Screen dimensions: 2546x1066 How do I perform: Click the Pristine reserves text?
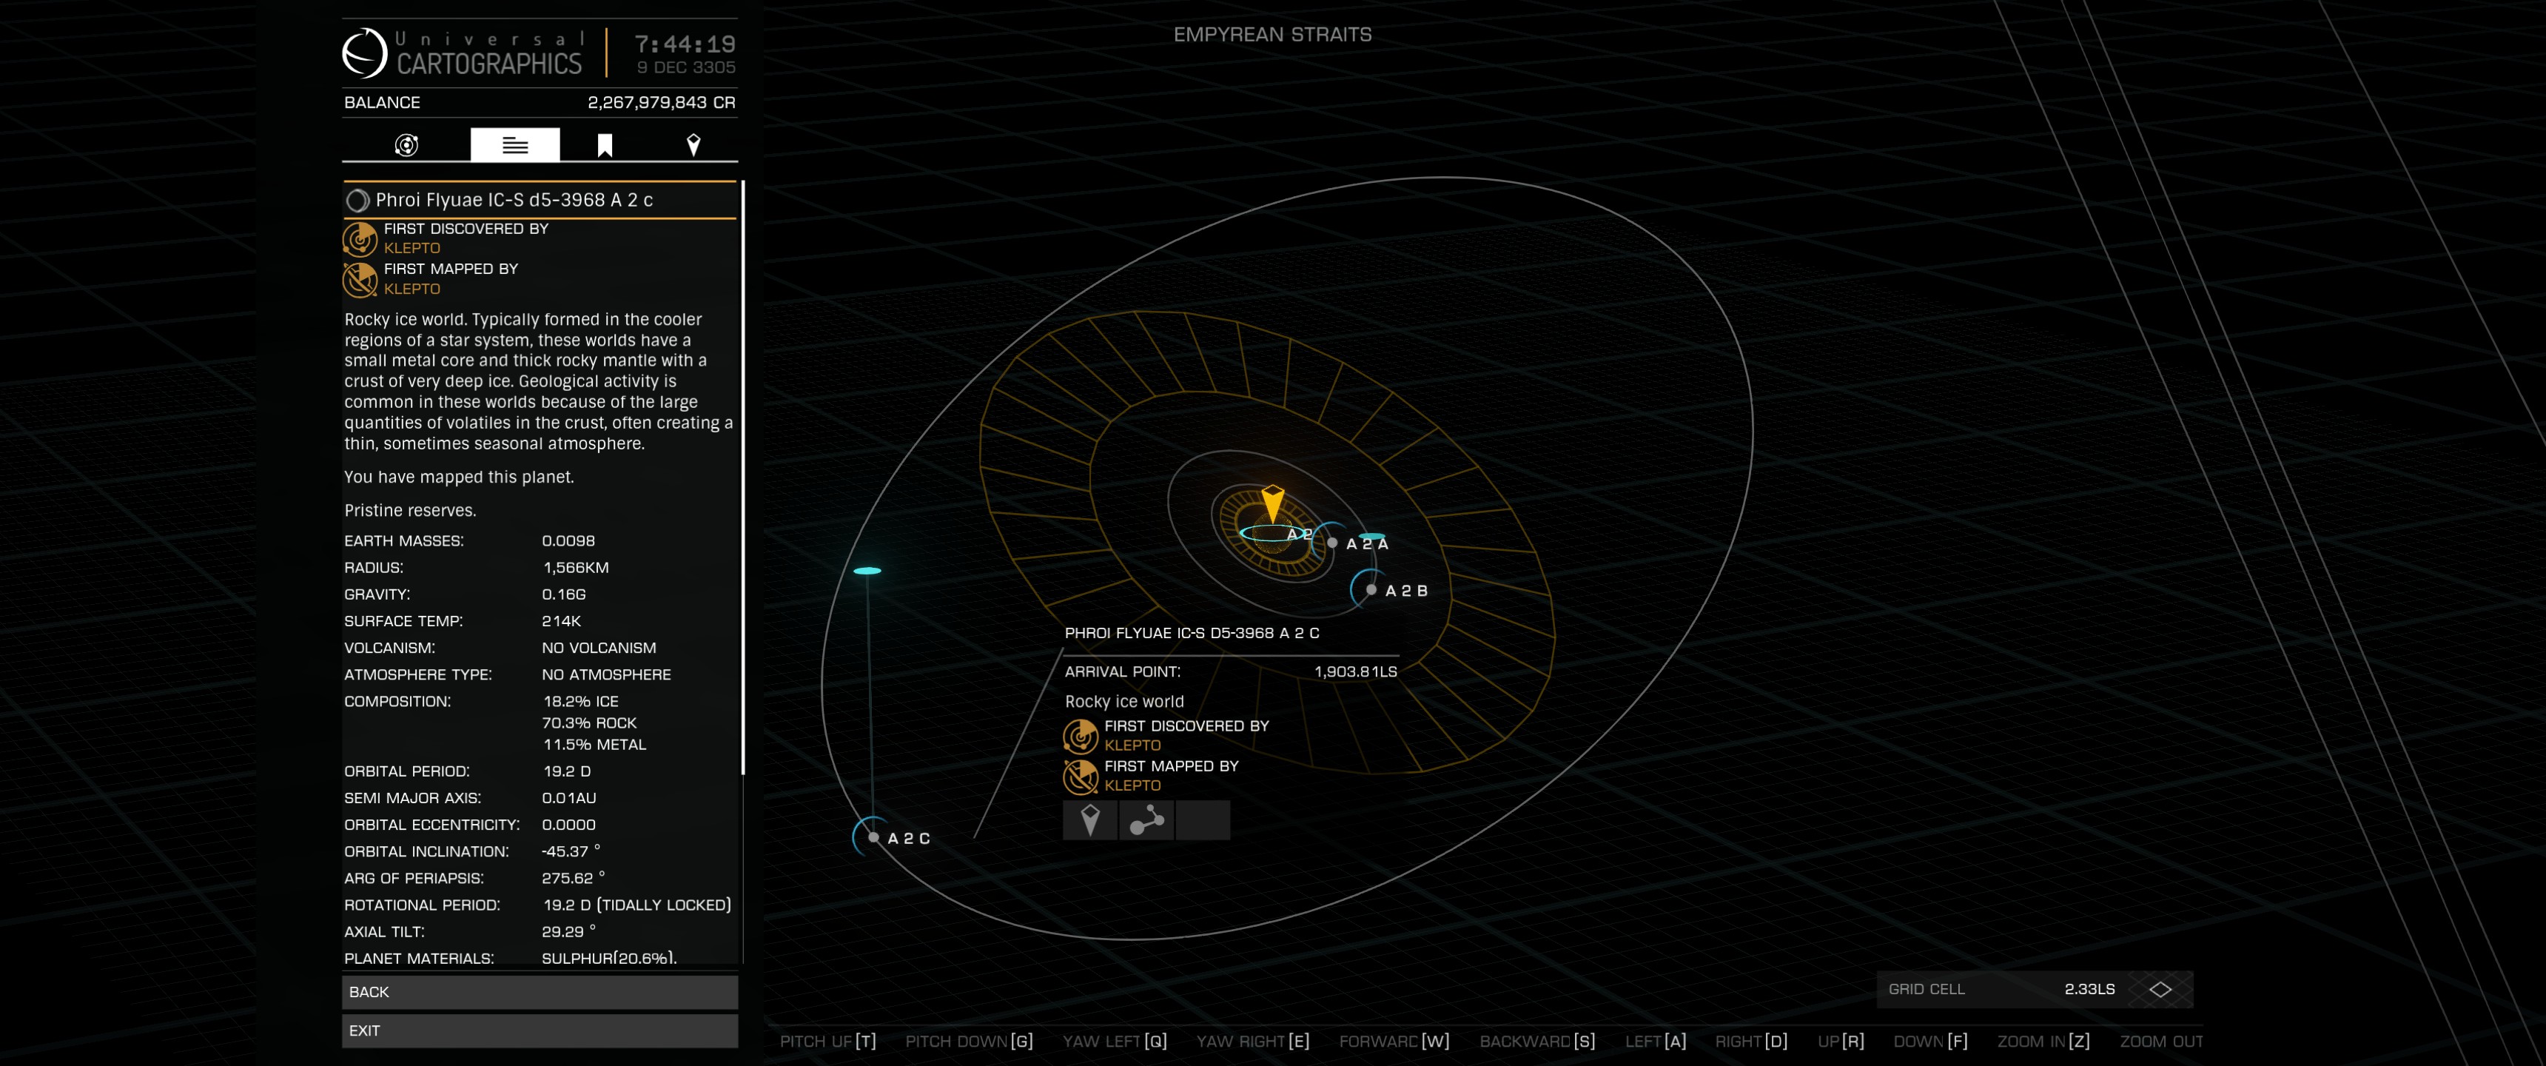[410, 510]
